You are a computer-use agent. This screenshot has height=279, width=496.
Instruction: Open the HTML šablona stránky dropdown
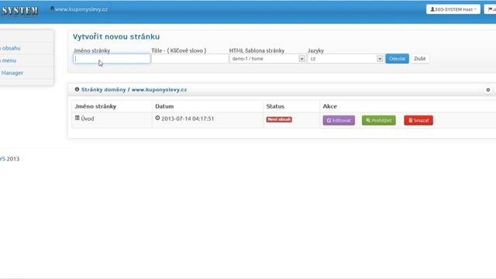coord(267,59)
